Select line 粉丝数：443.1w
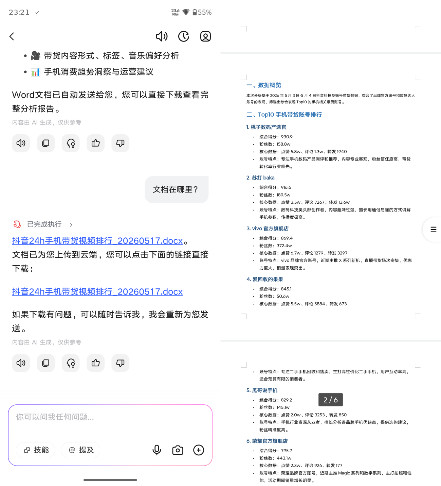Screen dimensions: 441x486 275,458
